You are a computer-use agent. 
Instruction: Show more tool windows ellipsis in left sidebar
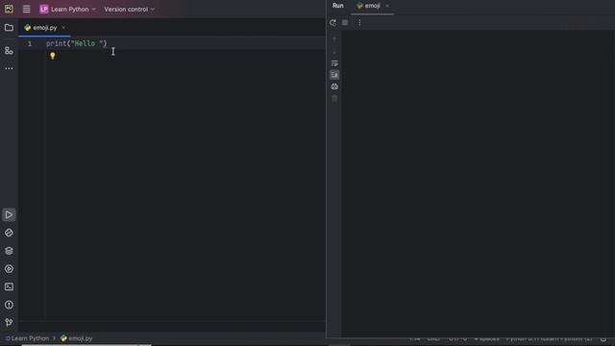pyautogui.click(x=9, y=68)
